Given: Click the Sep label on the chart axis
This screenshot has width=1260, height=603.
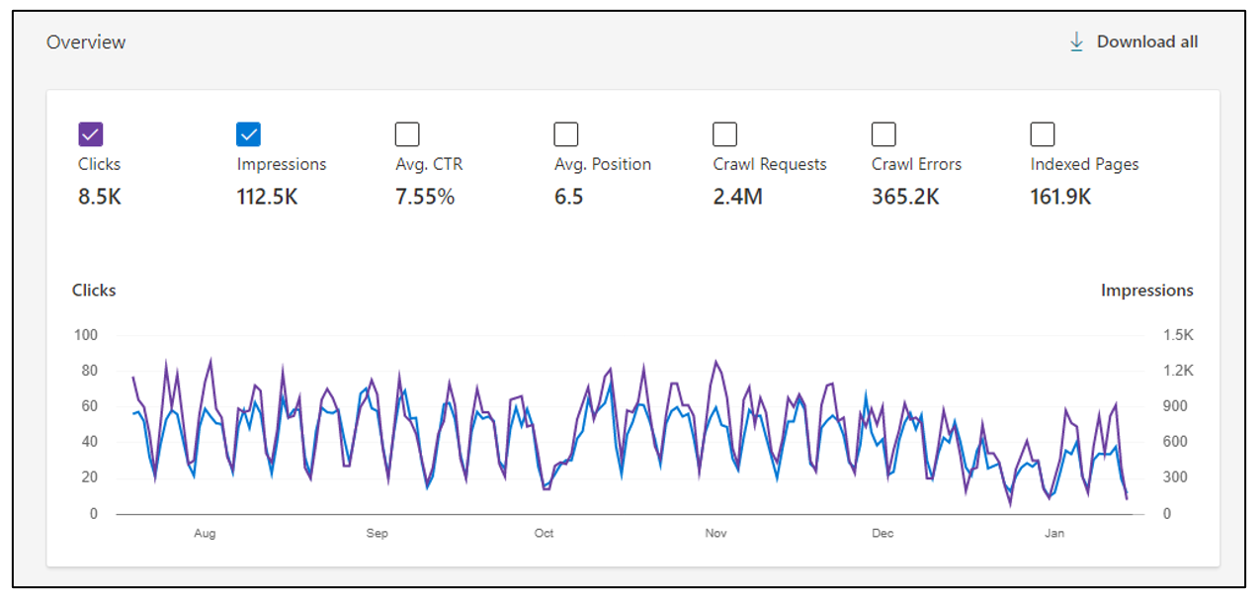Looking at the screenshot, I should [x=378, y=534].
